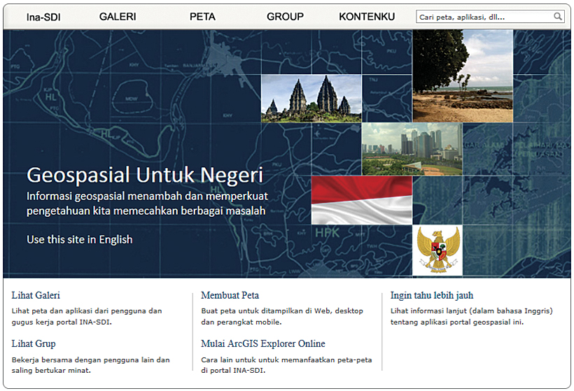The width and height of the screenshot is (574, 391).
Task: Open the GALERI menu item
Action: click(118, 17)
